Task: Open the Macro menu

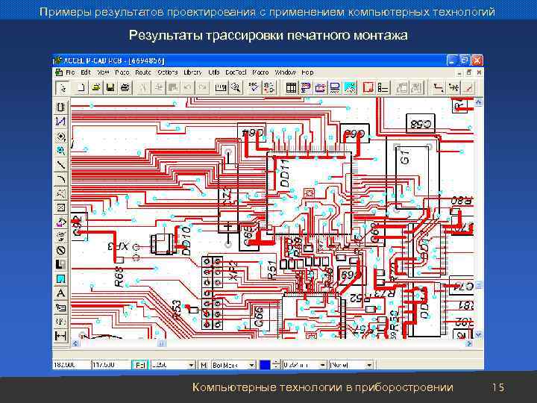Action: [260, 72]
